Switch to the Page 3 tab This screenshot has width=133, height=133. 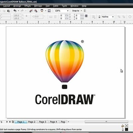(x=43, y=122)
